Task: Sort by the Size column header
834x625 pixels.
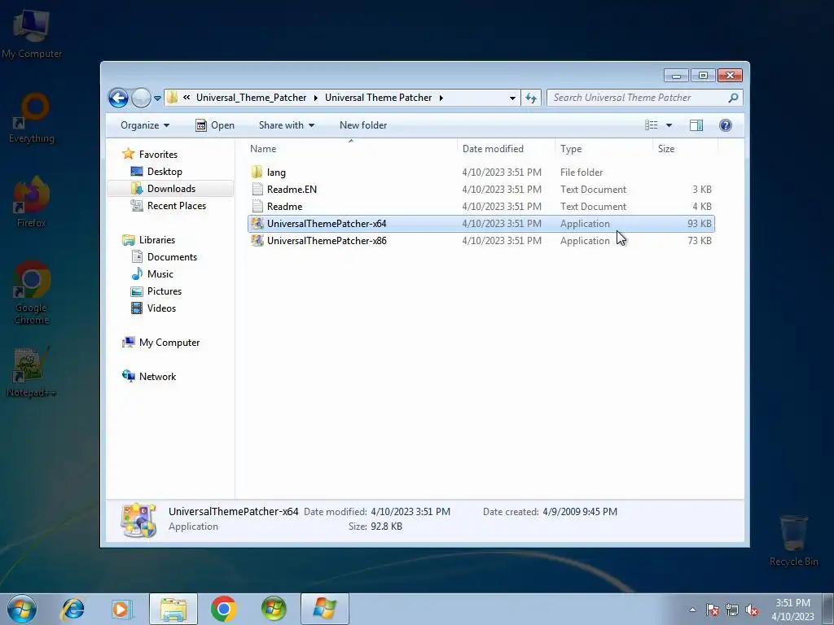Action: click(x=686, y=149)
